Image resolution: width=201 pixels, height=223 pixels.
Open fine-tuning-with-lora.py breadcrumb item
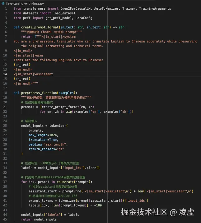pos(25,3)
